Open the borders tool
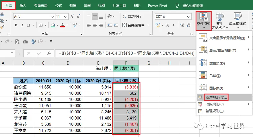 [x=41, y=25]
